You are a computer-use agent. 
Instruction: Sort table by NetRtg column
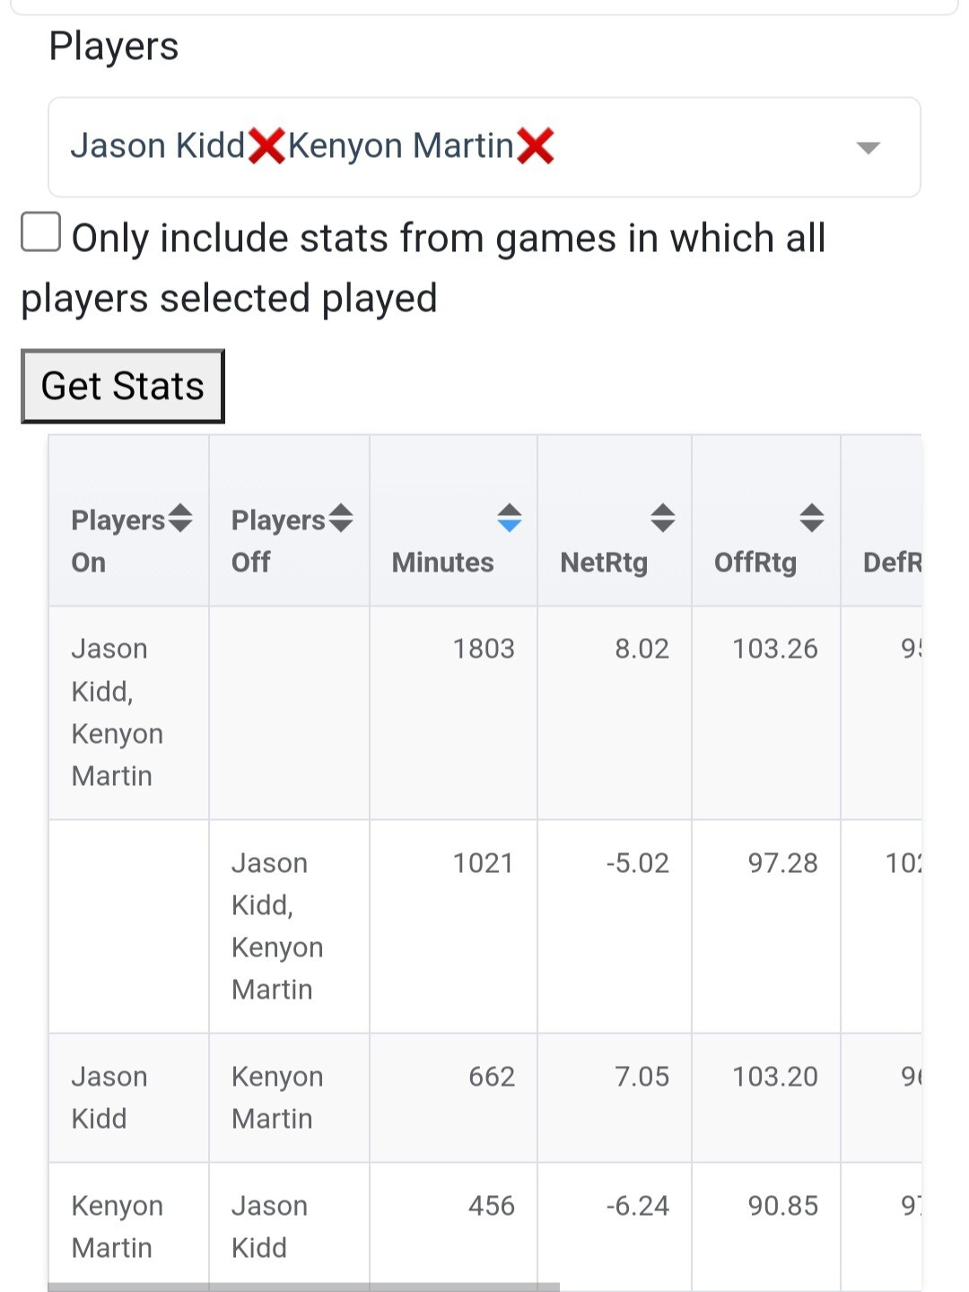pos(663,518)
